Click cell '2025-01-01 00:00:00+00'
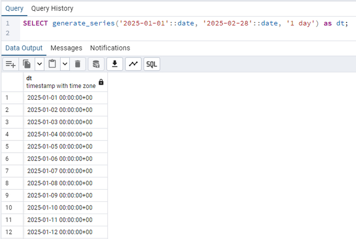This screenshot has width=356, height=239. (66, 98)
